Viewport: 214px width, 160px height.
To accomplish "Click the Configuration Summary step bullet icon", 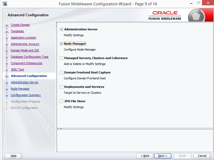I will (x=7, y=95).
